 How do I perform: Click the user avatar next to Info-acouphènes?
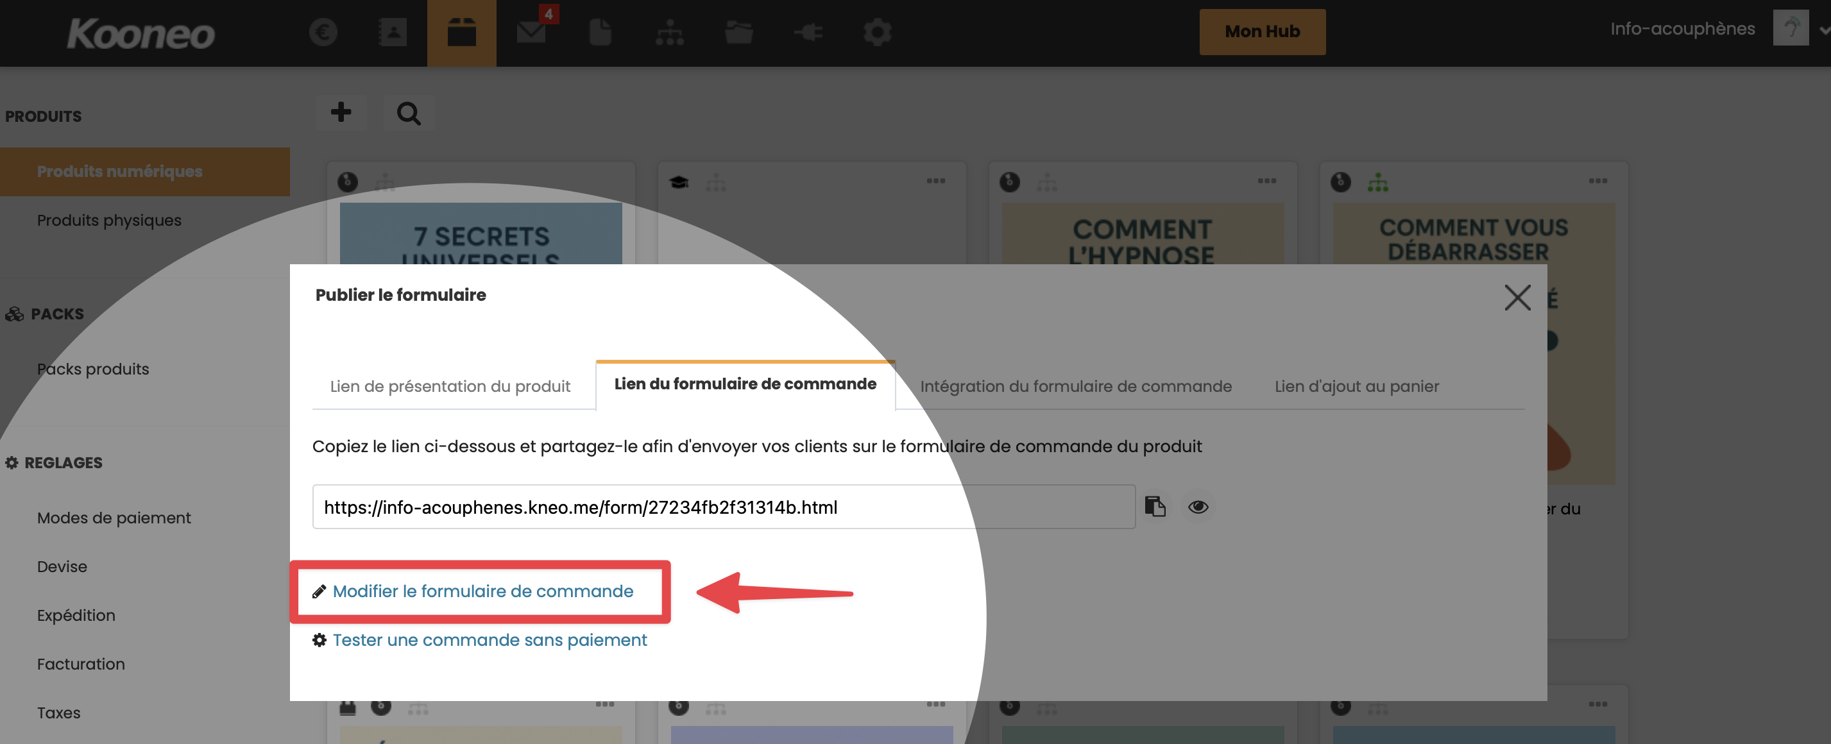click(x=1791, y=28)
